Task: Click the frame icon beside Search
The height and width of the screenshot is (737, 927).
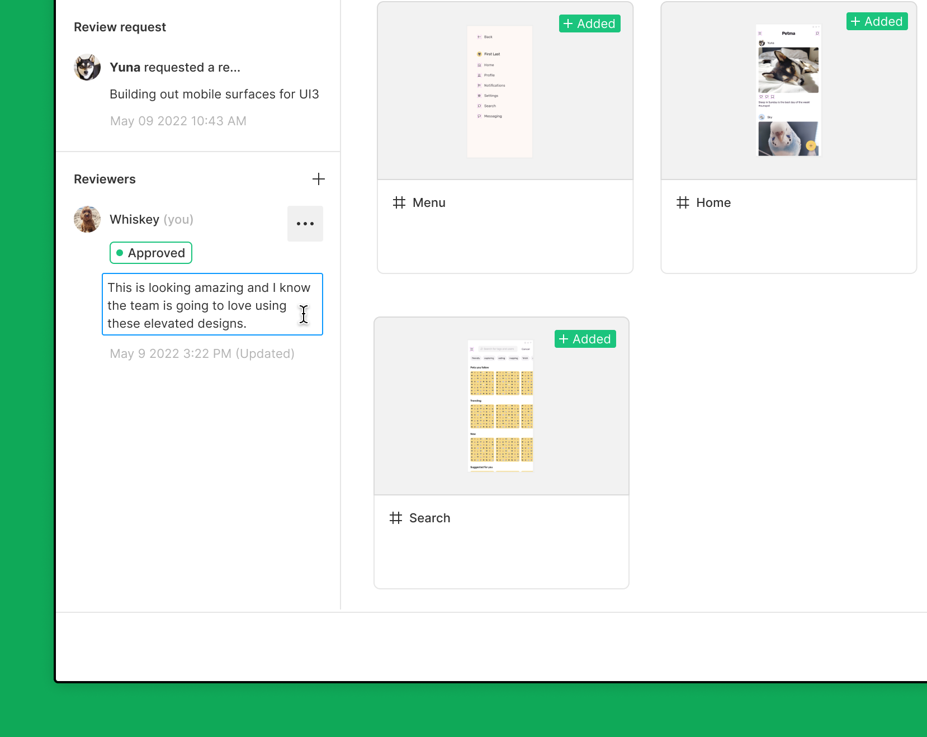Action: 396,518
